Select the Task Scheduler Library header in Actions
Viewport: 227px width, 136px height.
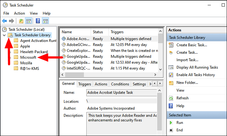click(x=197, y=38)
